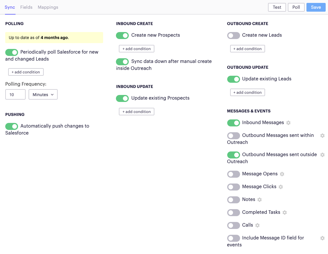
Task: Enable the Create new Leads toggle
Action: (233, 35)
